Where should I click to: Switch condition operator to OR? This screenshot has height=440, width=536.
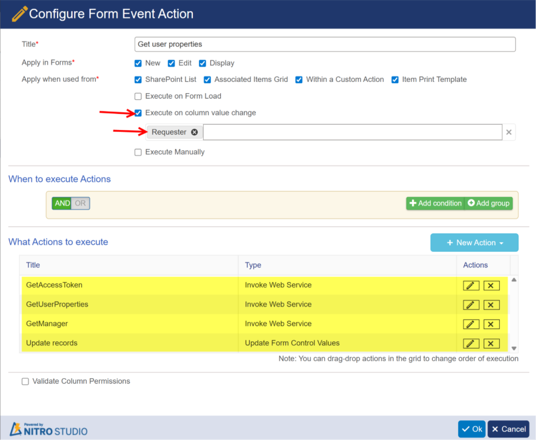click(x=80, y=203)
